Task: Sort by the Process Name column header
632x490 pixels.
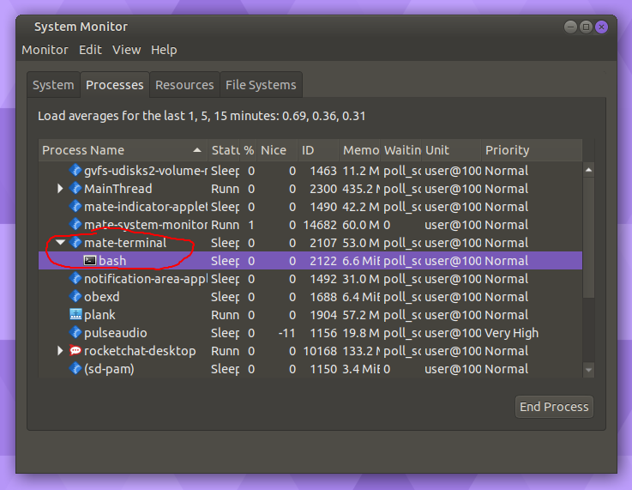Action: [123, 150]
